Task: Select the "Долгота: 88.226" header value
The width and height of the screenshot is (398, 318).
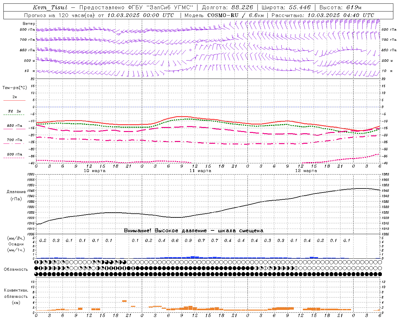Action: click(227, 7)
